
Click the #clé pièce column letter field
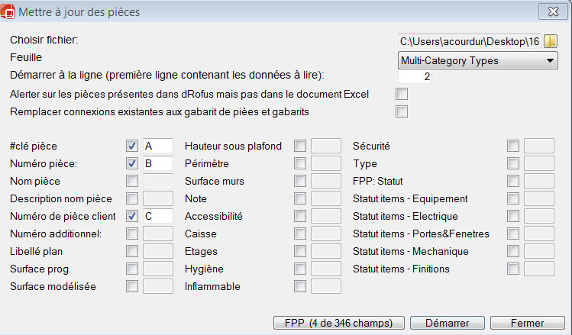[158, 146]
